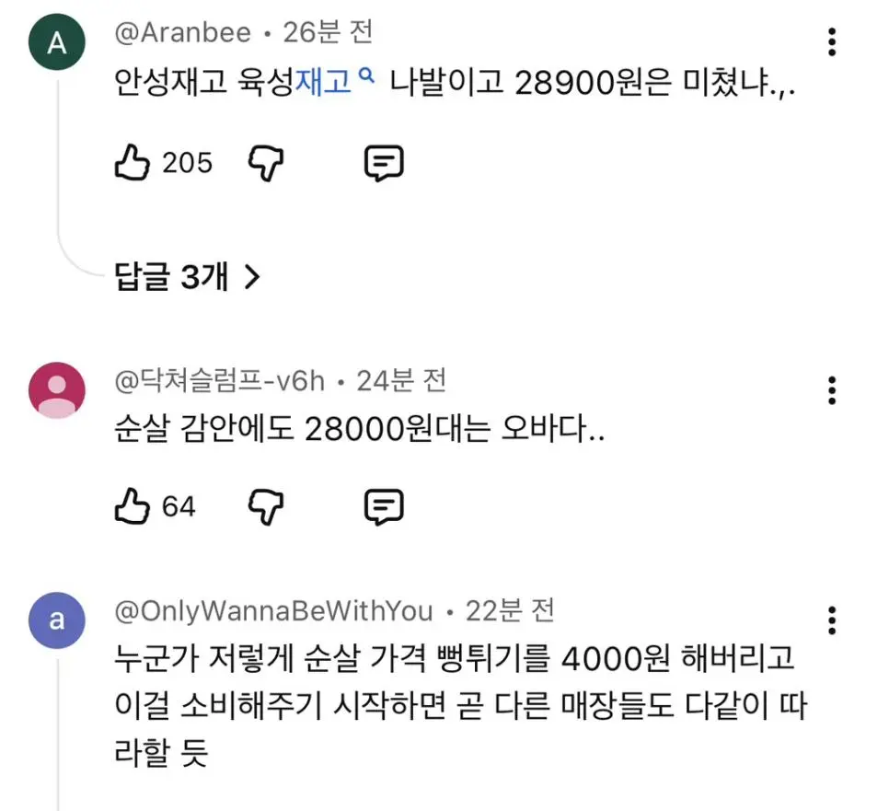Open the @OnlyWannaBeWithYou username profile
Image resolution: width=889 pixels, height=811 pixels.
(x=273, y=611)
